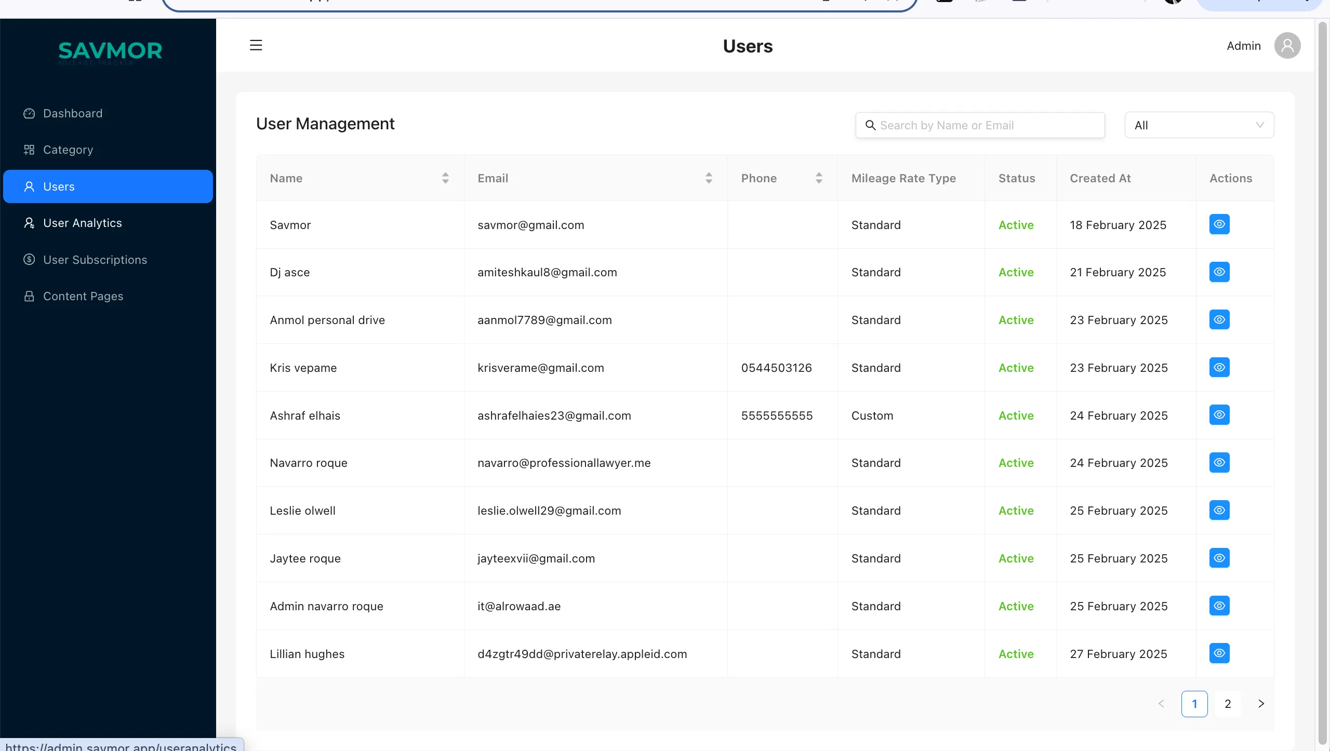View Leslie olwell's profile icon
Image resolution: width=1330 pixels, height=751 pixels.
1219,511
